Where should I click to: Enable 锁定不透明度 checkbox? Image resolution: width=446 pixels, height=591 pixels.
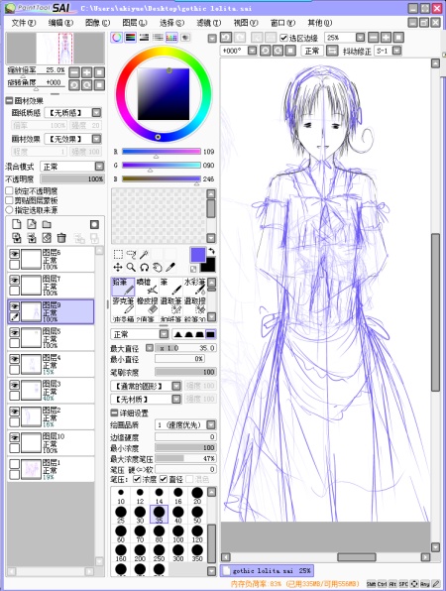click(10, 191)
